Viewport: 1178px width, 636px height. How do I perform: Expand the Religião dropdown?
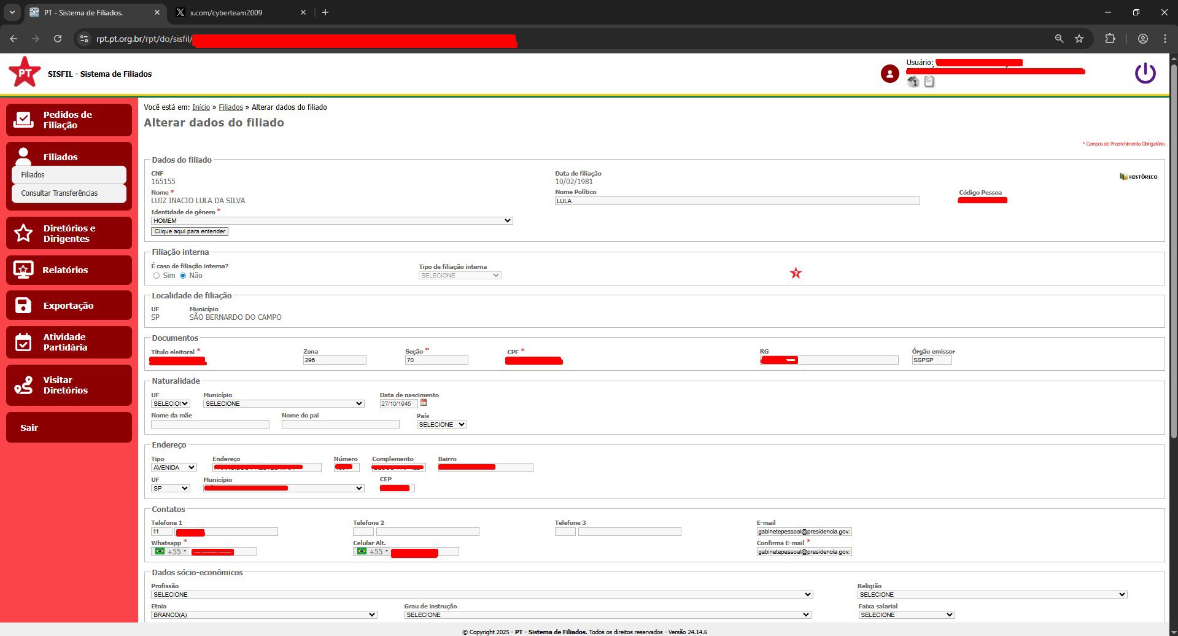[x=993, y=594]
